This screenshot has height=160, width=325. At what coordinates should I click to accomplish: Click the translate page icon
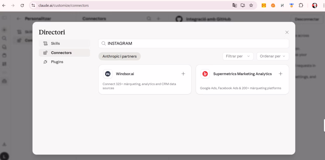(235, 6)
